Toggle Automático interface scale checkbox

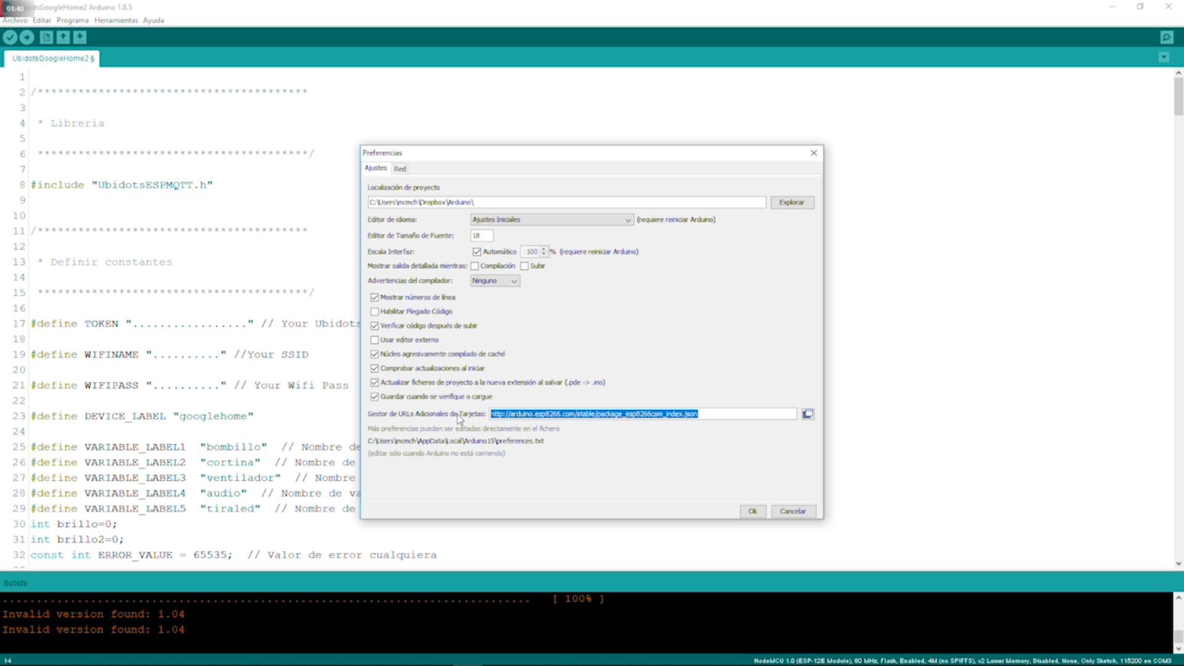click(x=477, y=252)
